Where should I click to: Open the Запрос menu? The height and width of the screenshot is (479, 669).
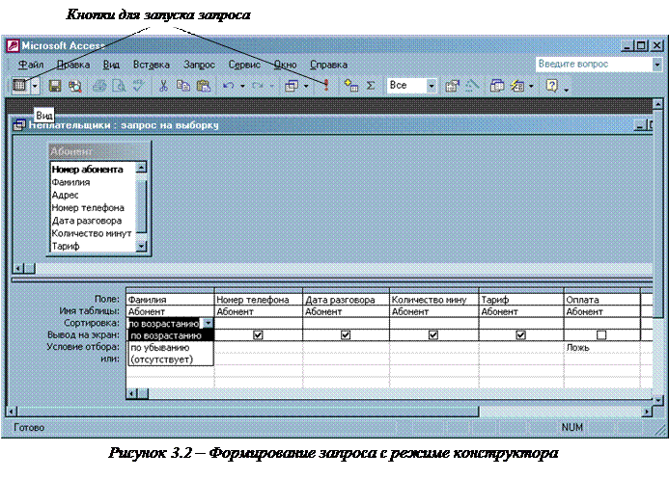199,65
